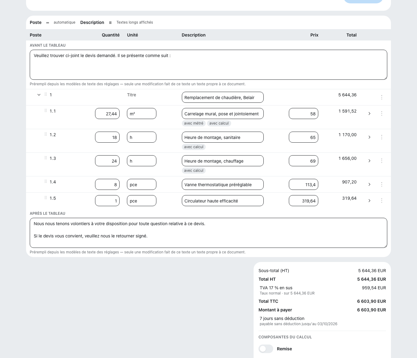The image size is (417, 358).
Task: Edit unit pce field for row 1.4
Action: (142, 184)
